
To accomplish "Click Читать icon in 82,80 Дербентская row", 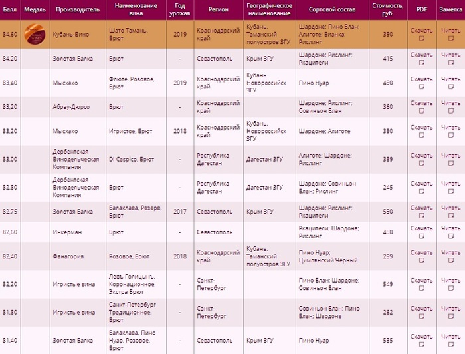I will 451,192.
